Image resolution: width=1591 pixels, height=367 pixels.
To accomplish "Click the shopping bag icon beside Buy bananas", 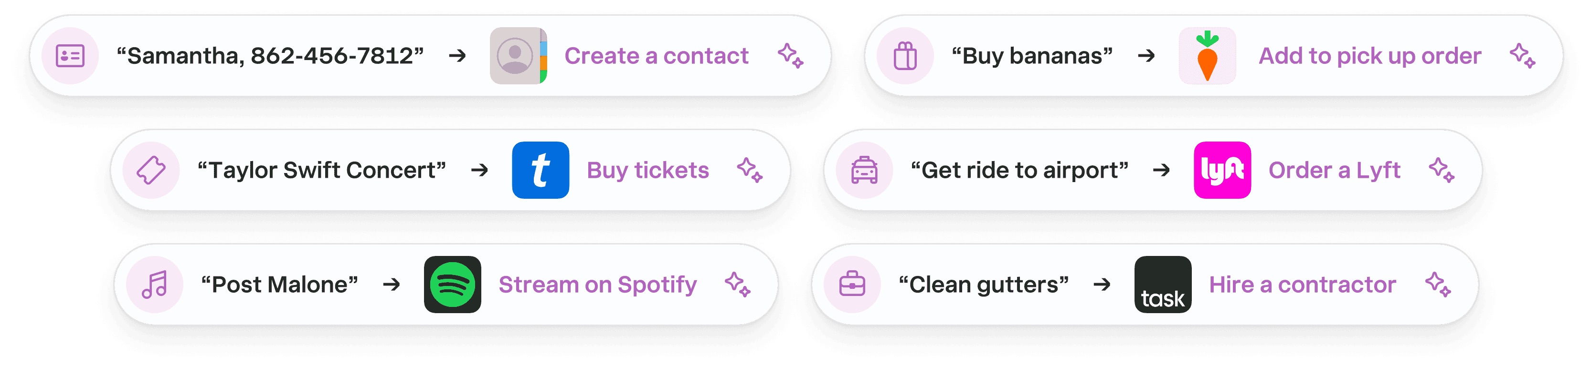I will tap(905, 55).
